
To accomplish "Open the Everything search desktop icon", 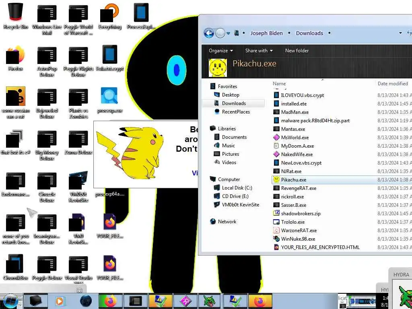I will tap(109, 16).
